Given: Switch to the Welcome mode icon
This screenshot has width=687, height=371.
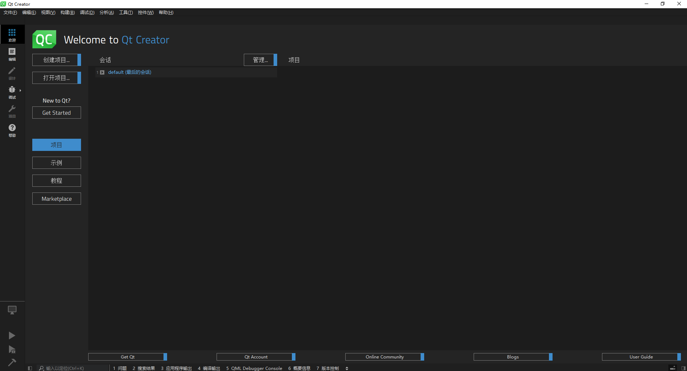Looking at the screenshot, I should [x=12, y=35].
